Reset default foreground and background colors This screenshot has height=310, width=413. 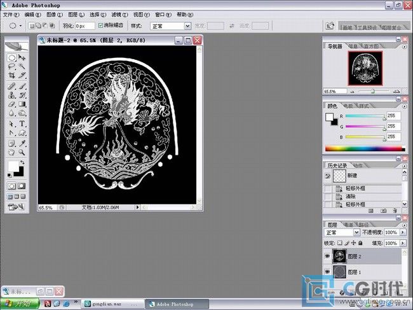pyautogui.click(x=10, y=175)
